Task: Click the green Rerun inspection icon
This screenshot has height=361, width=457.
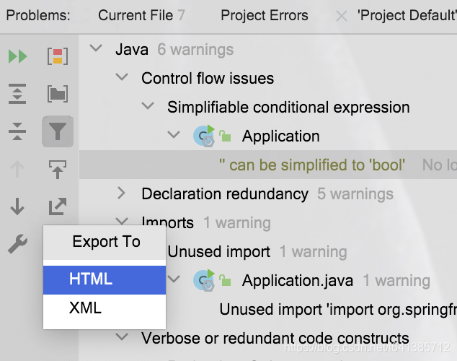Action: [17, 56]
